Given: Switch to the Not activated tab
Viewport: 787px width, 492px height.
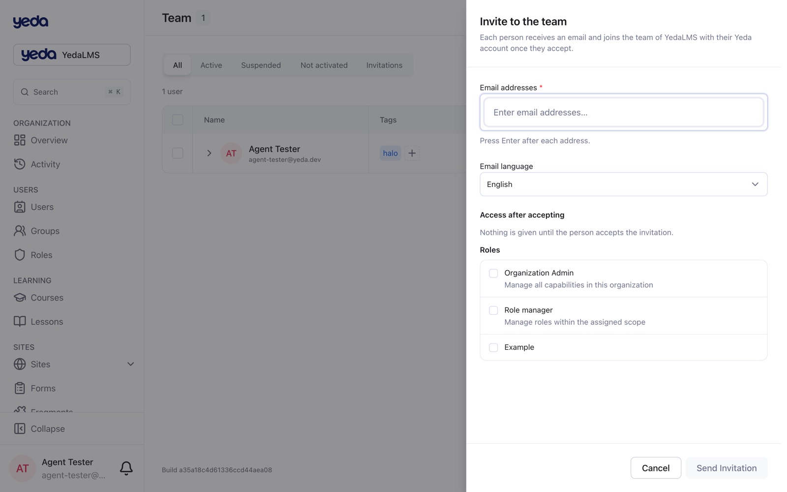Looking at the screenshot, I should (324, 65).
